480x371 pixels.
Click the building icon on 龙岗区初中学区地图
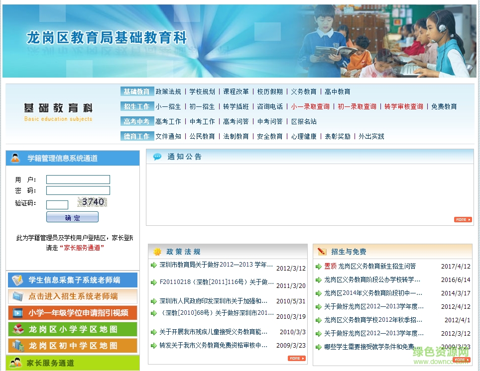click(x=18, y=346)
